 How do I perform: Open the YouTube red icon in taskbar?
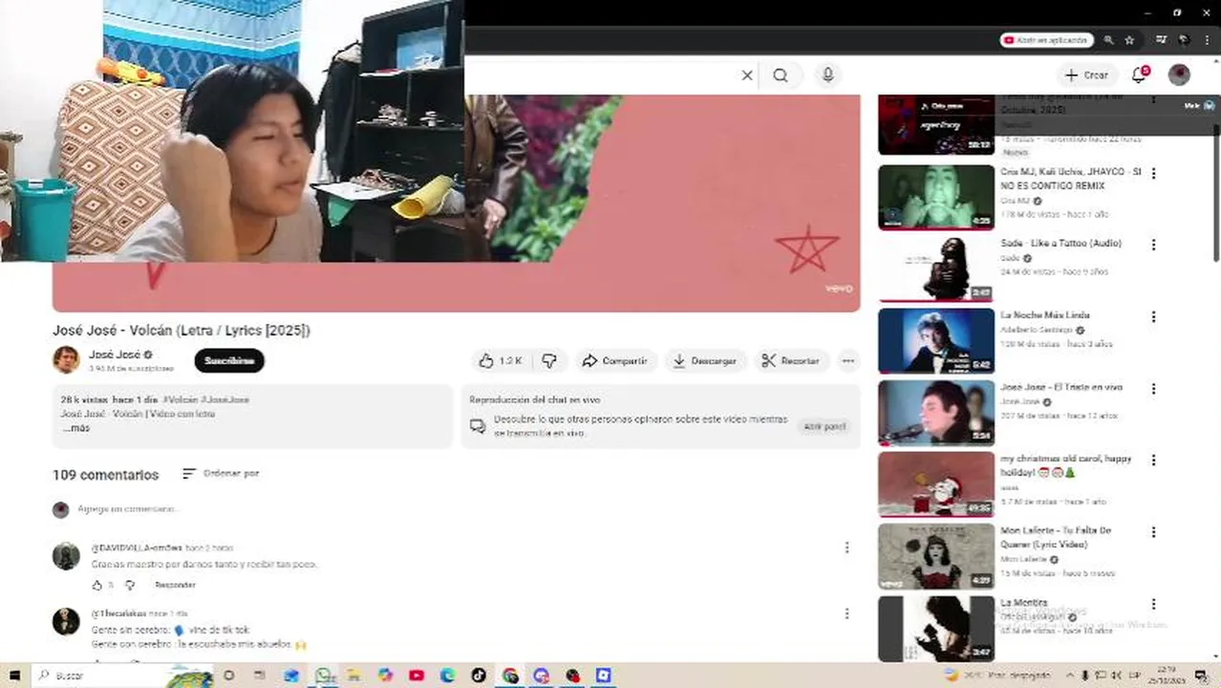point(417,676)
